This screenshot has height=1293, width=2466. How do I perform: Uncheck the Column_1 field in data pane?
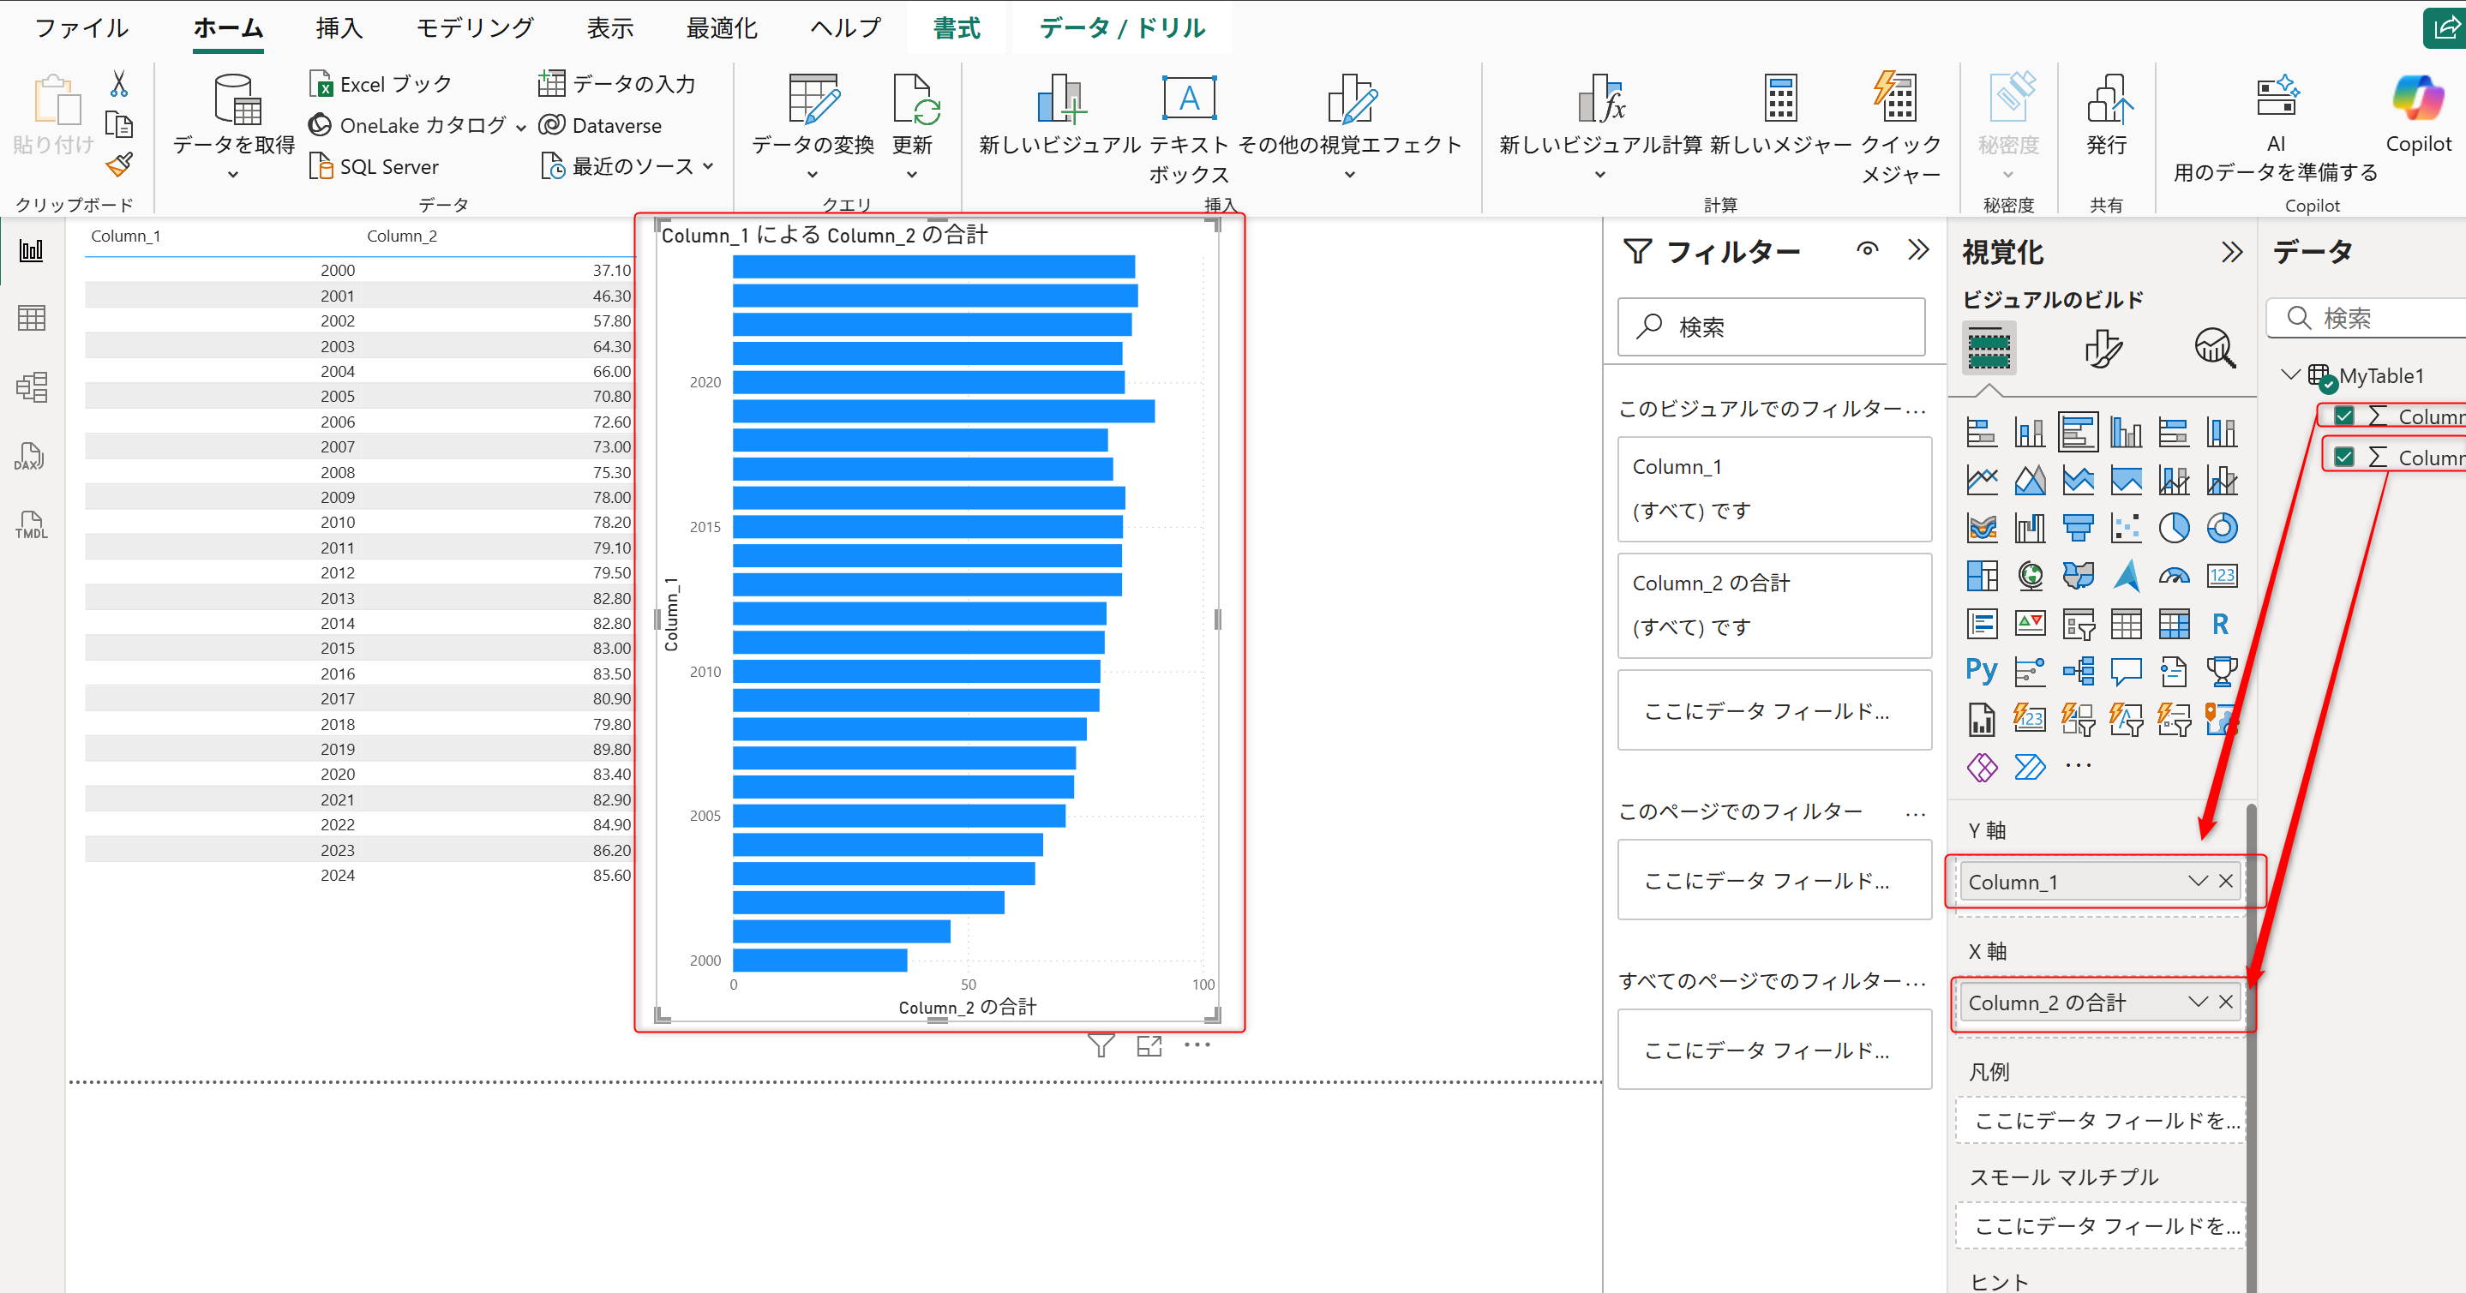pyautogui.click(x=2344, y=416)
